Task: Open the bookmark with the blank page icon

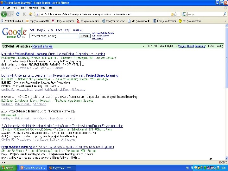Action: point(140,21)
